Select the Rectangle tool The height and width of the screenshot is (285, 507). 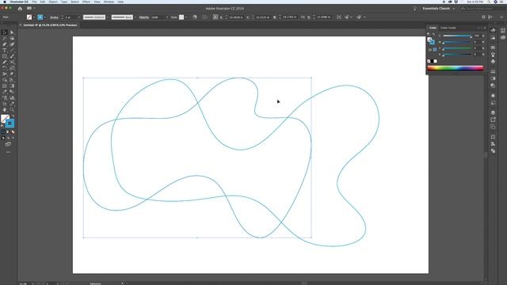[x=5, y=56]
